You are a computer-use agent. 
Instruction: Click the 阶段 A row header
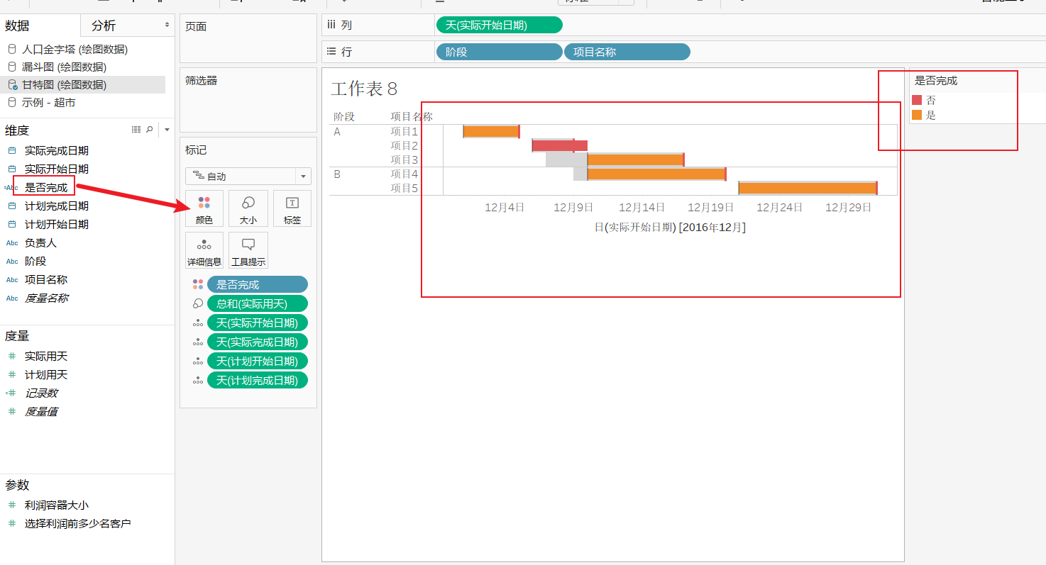337,131
